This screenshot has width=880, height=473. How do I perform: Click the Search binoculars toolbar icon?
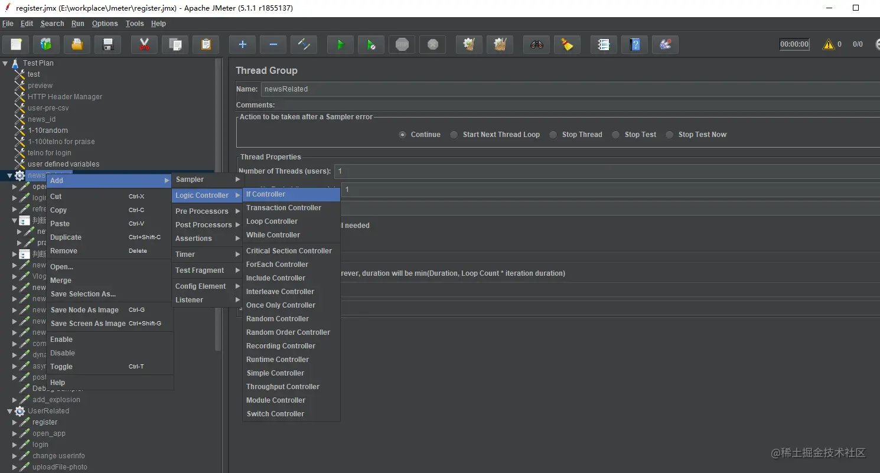tap(536, 44)
